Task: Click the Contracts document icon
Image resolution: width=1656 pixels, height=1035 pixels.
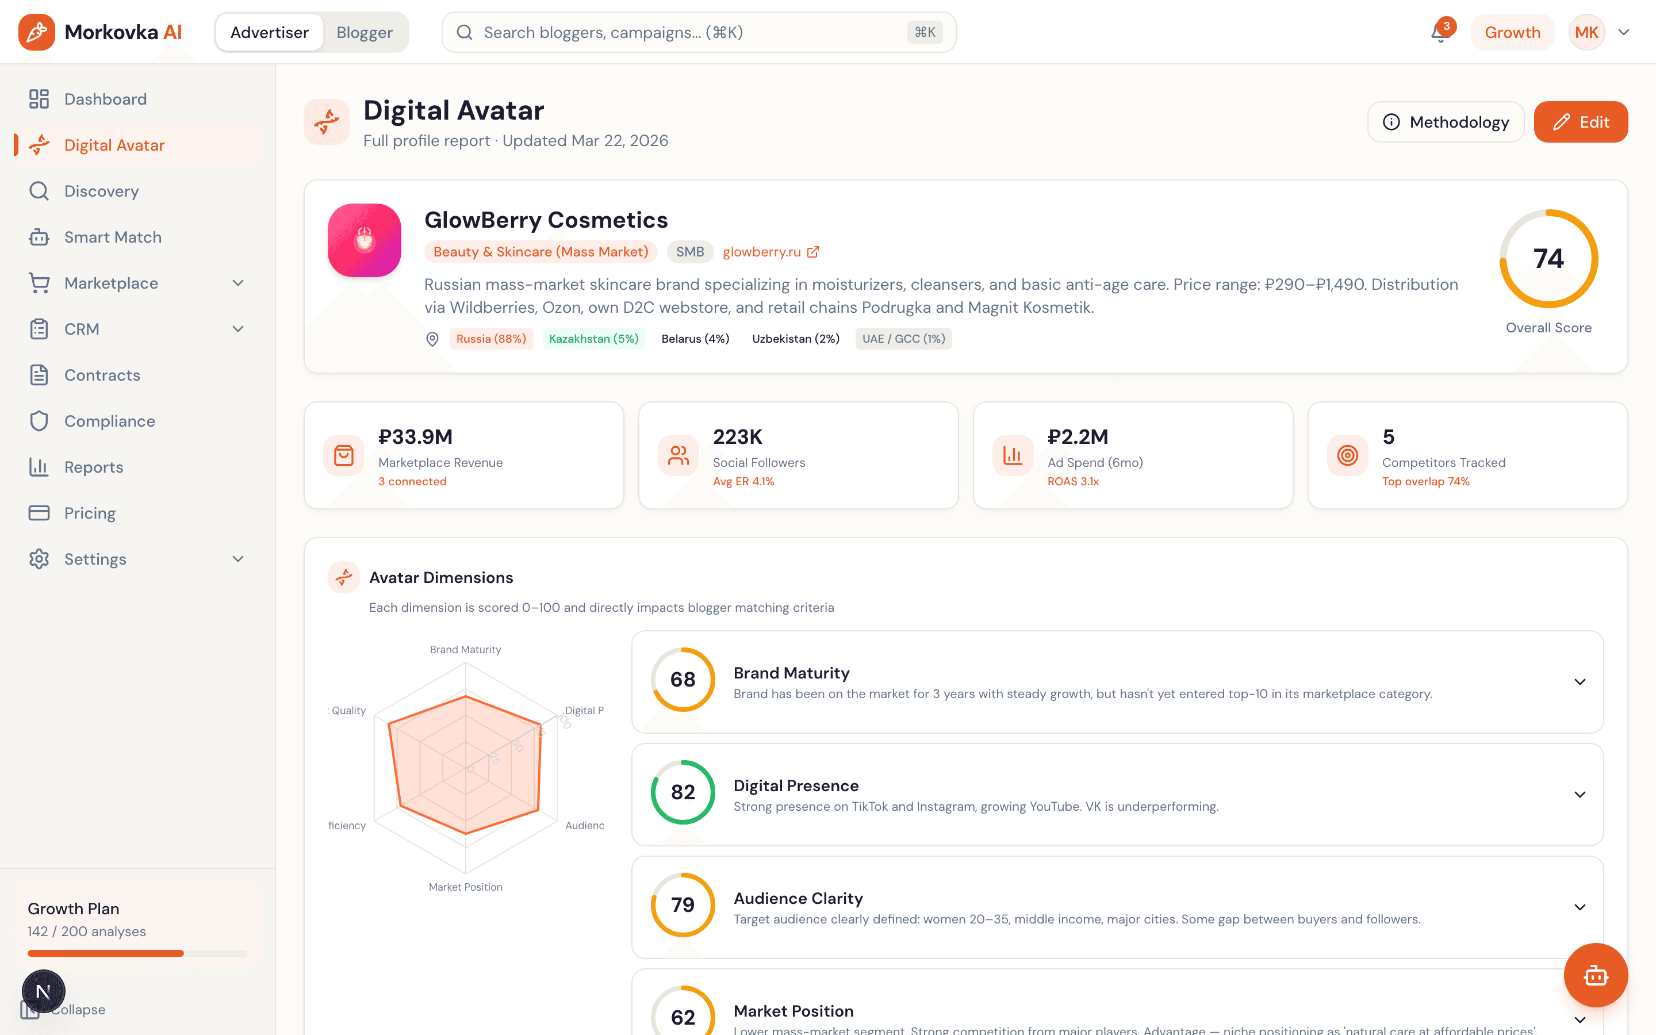Action: coord(39,375)
